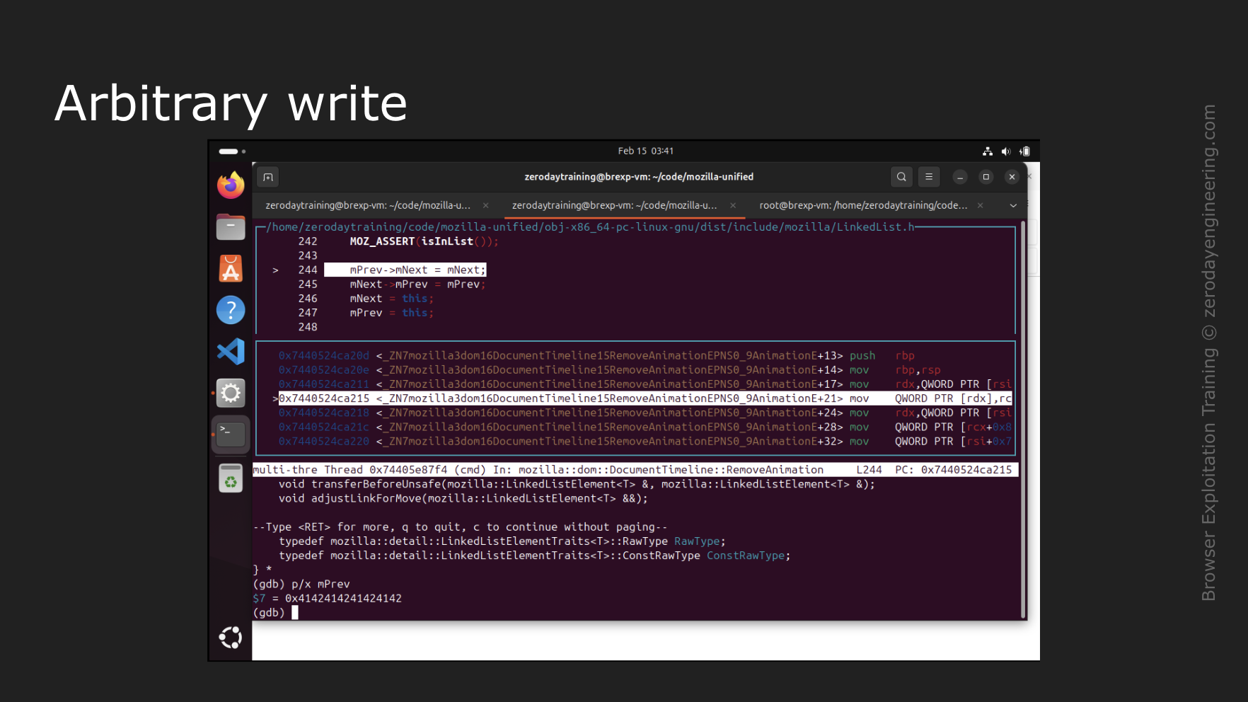Close the terminal window
Image resolution: width=1248 pixels, height=702 pixels.
coord(1012,177)
